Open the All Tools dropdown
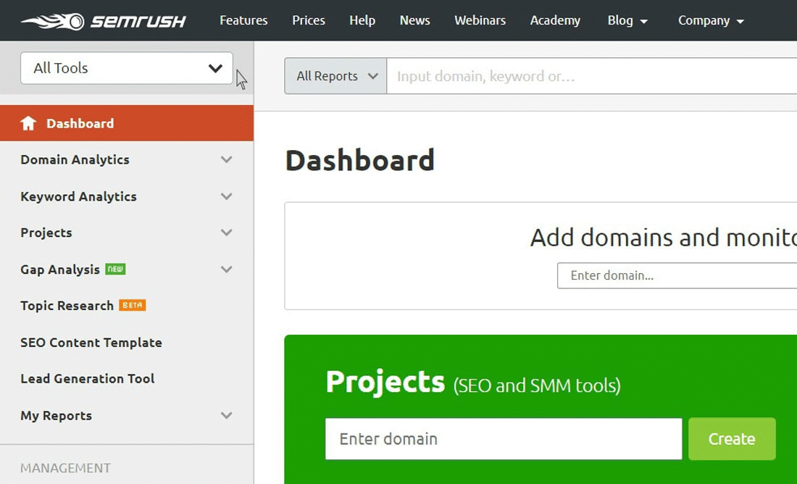This screenshot has height=484, width=797. click(127, 68)
